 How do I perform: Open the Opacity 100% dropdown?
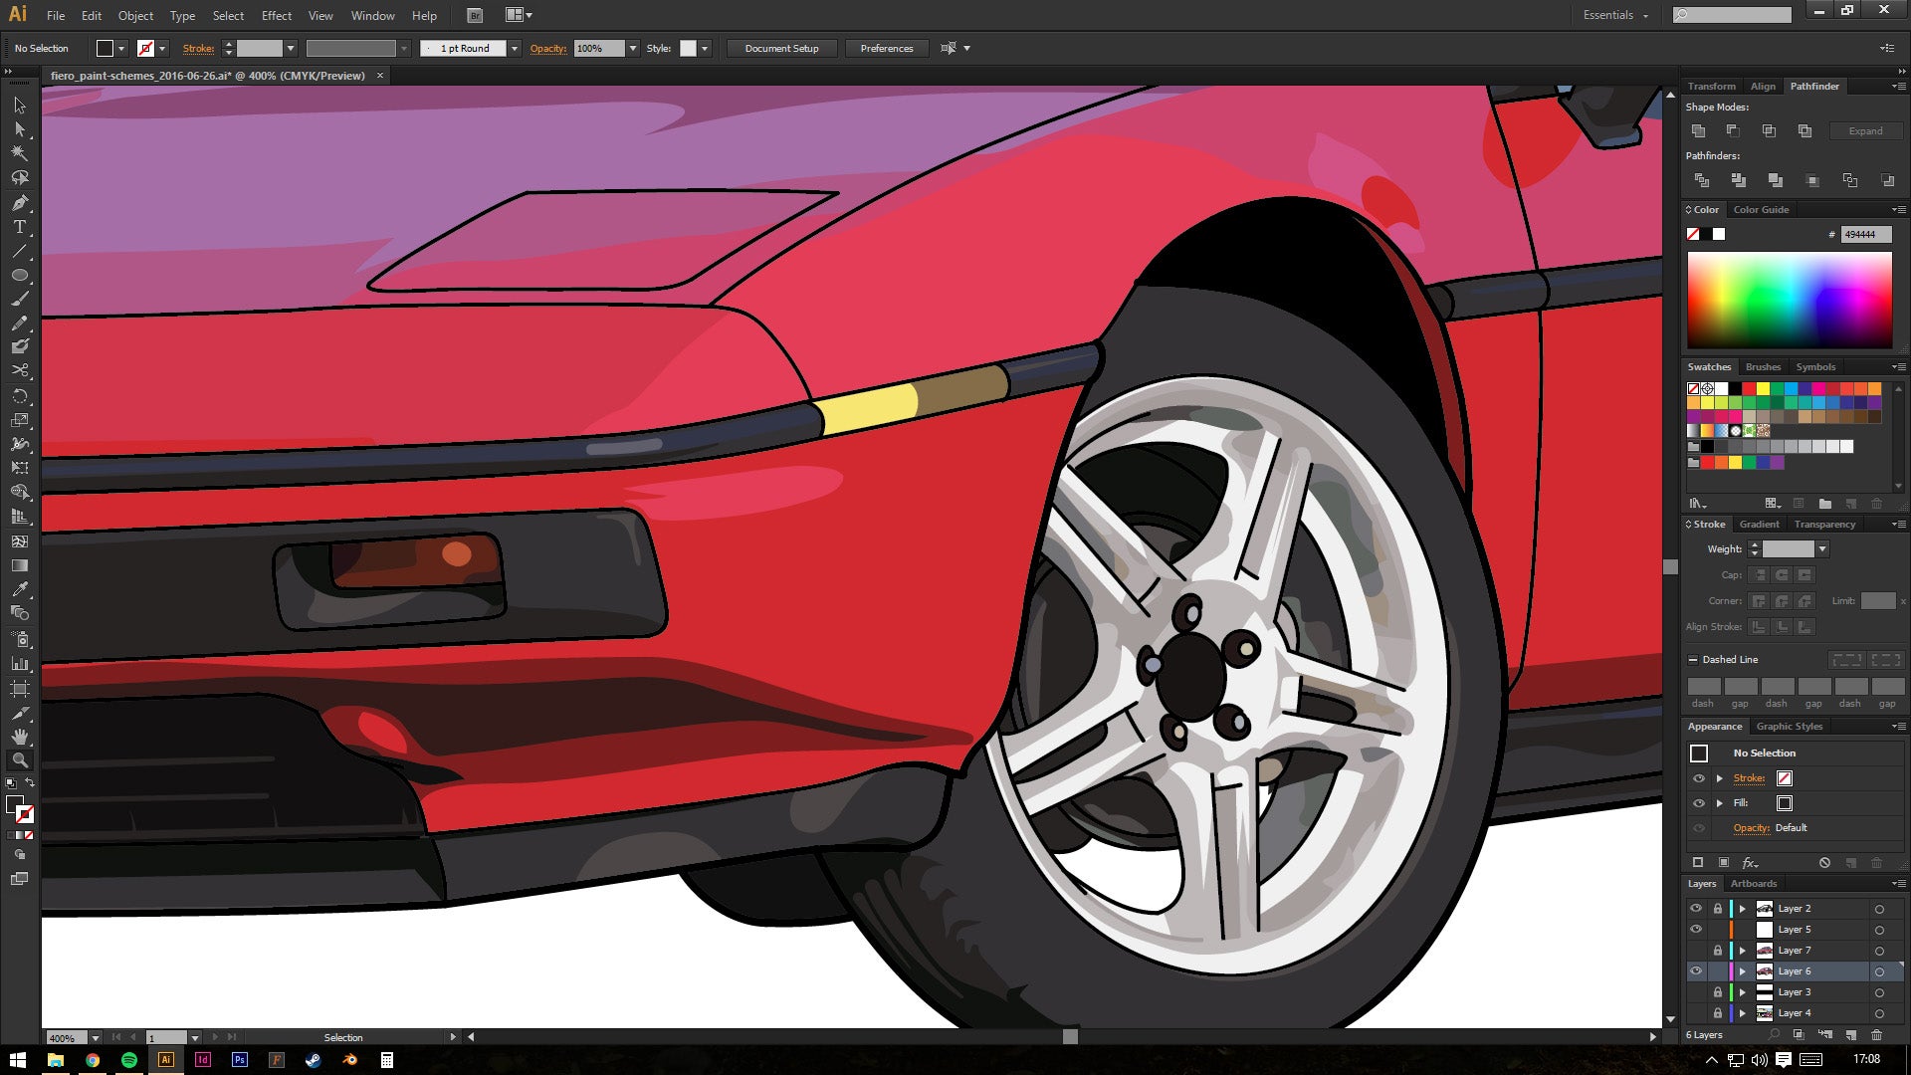click(x=632, y=49)
